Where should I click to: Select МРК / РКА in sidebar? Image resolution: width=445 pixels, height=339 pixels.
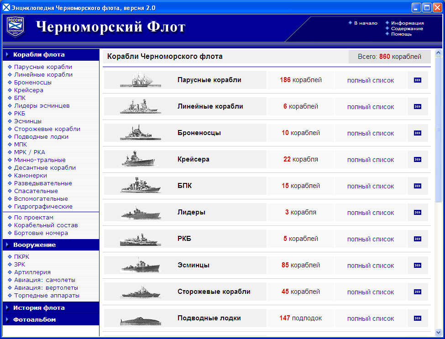click(x=30, y=152)
